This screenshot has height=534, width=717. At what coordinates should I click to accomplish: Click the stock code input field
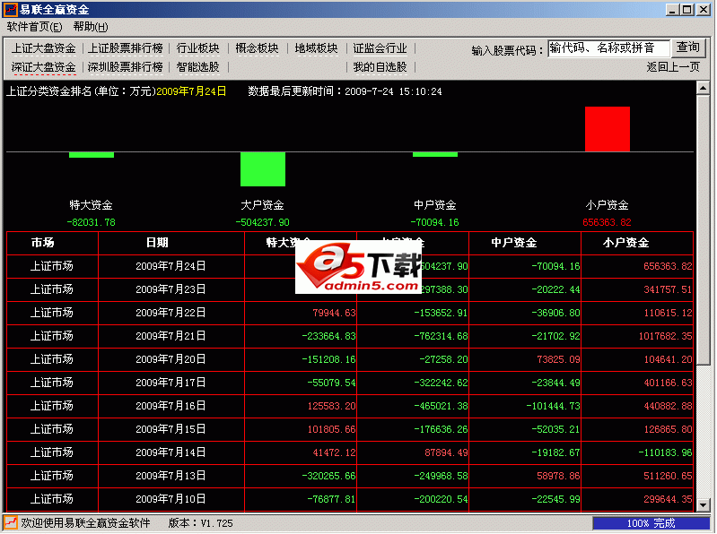point(608,47)
